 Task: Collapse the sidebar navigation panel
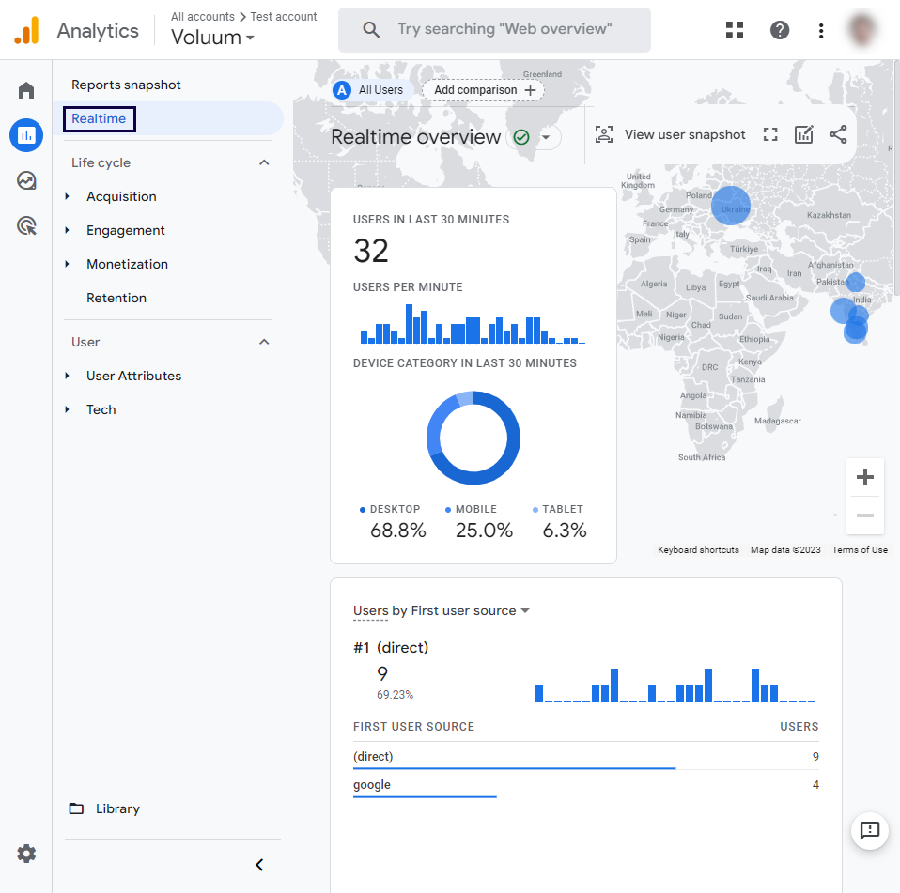tap(260, 865)
